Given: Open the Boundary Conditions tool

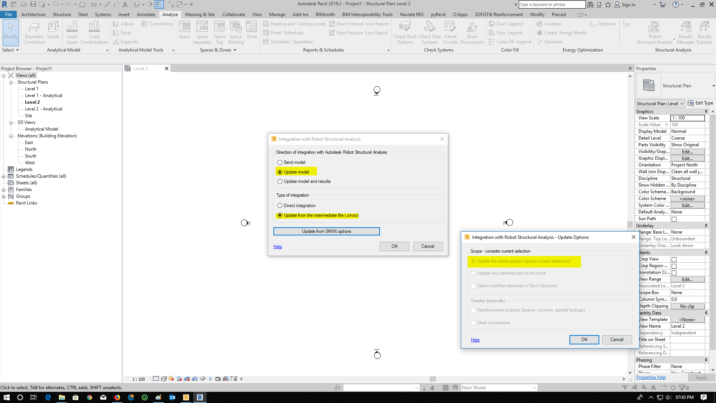Looking at the screenshot, I should 34,32.
